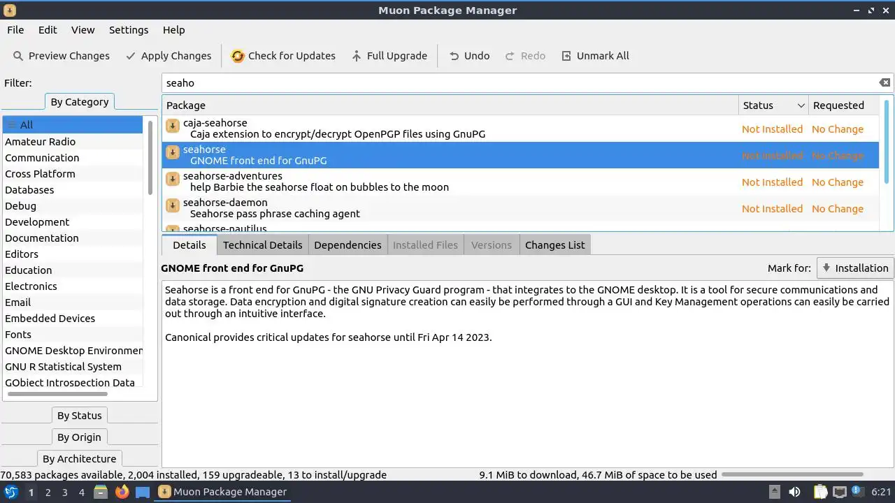Click the clipboard tray icon
Image resolution: width=895 pixels, height=503 pixels.
point(820,492)
